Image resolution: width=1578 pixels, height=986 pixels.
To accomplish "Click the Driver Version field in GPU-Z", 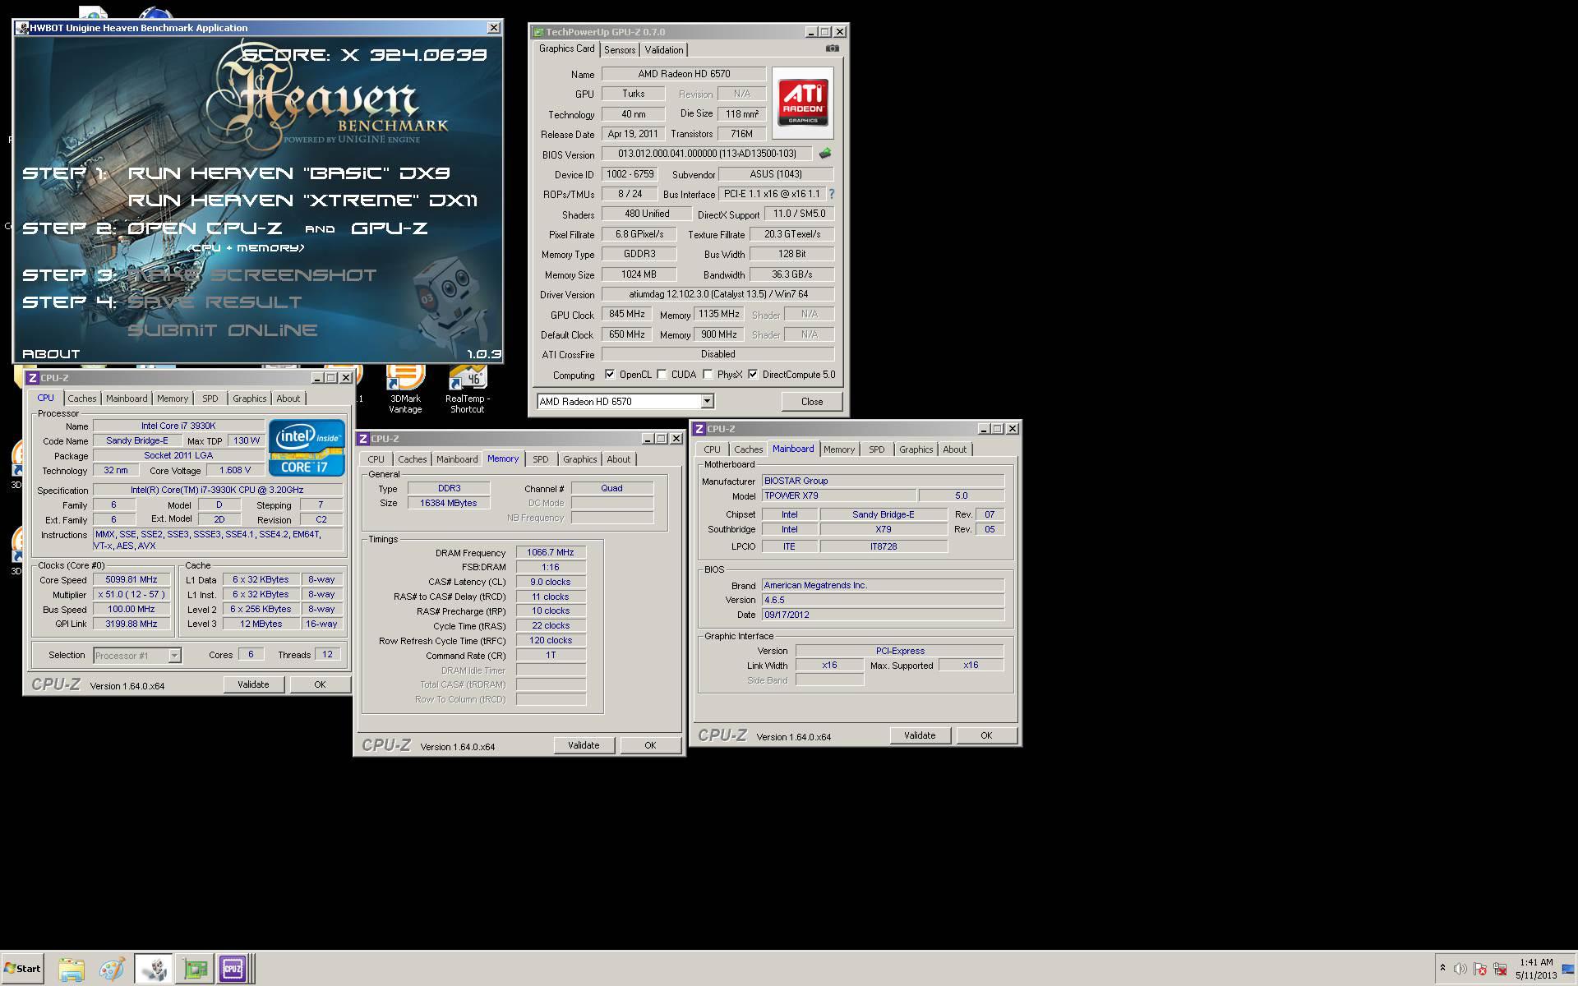I will [717, 294].
